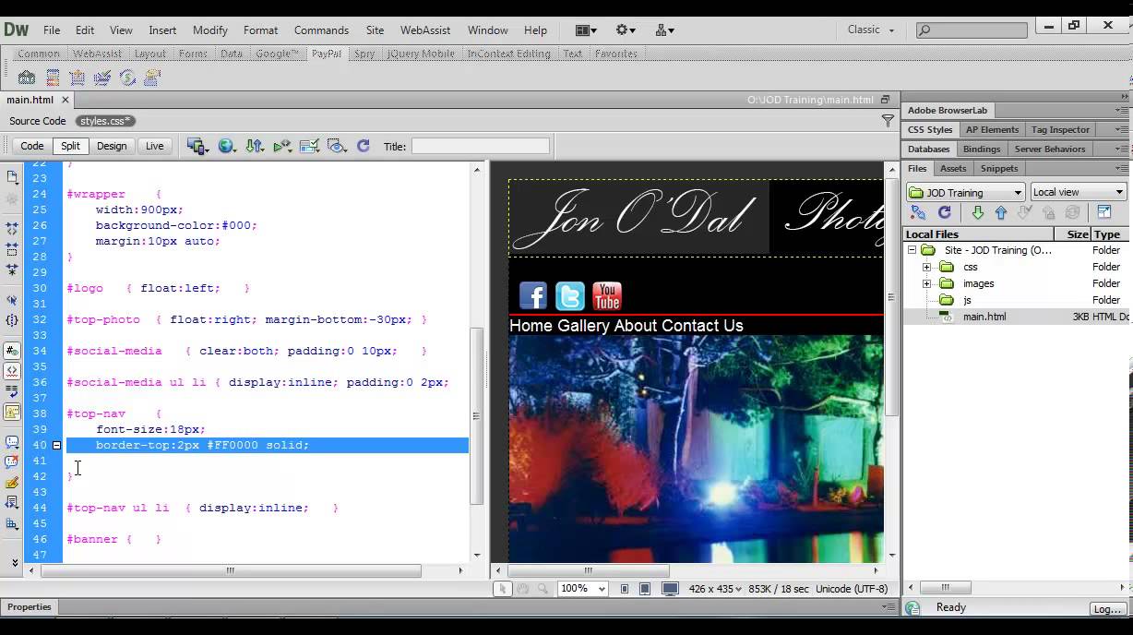Open the WebAssist menu
The image size is (1133, 635).
425,30
